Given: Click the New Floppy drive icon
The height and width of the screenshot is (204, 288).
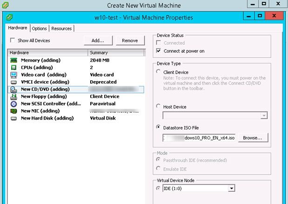Looking at the screenshot, I should click(14, 97).
